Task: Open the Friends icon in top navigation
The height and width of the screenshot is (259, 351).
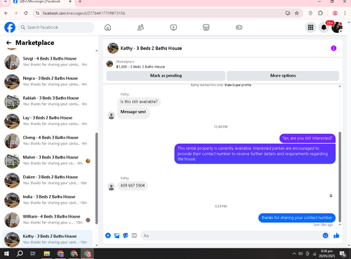Action: pos(140,27)
